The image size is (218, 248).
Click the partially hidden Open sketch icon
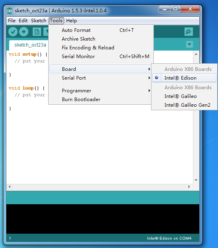(x=46, y=31)
